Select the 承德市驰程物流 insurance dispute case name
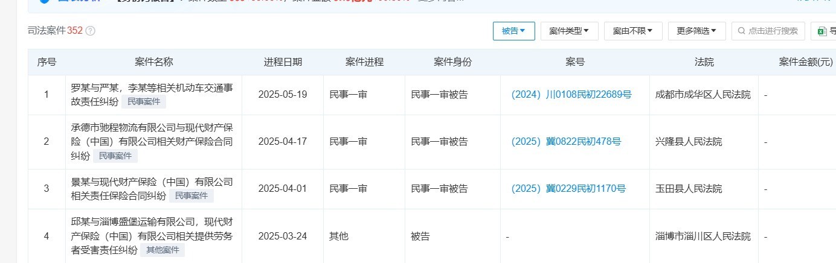 point(152,135)
